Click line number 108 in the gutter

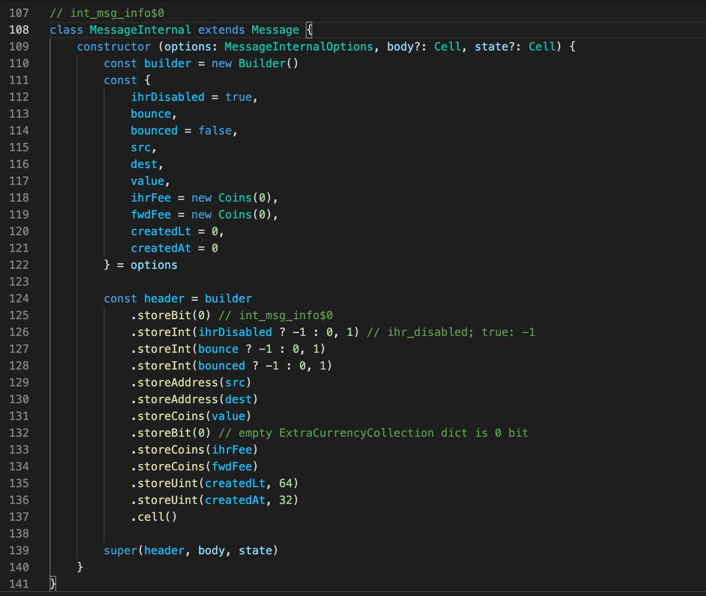[19, 30]
